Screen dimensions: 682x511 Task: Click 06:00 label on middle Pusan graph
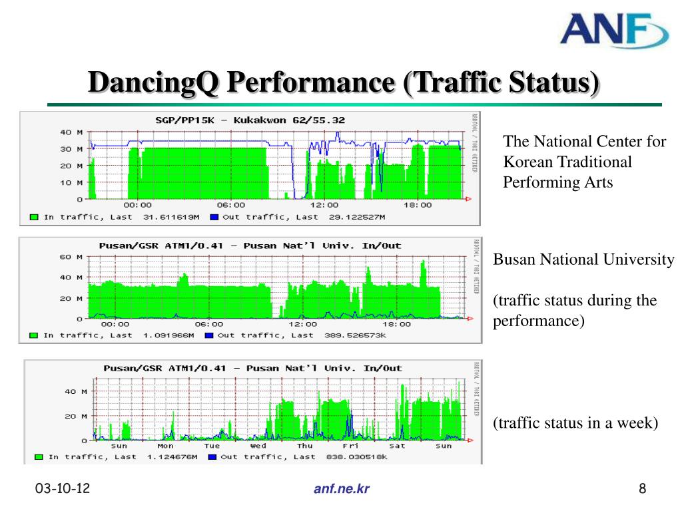click(208, 324)
